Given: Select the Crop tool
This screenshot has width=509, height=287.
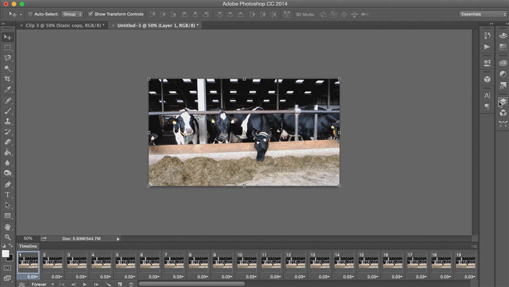Looking at the screenshot, I should [8, 79].
